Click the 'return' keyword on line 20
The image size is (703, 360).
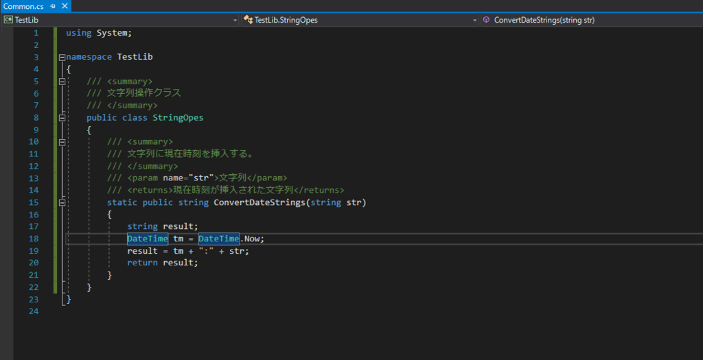(143, 263)
